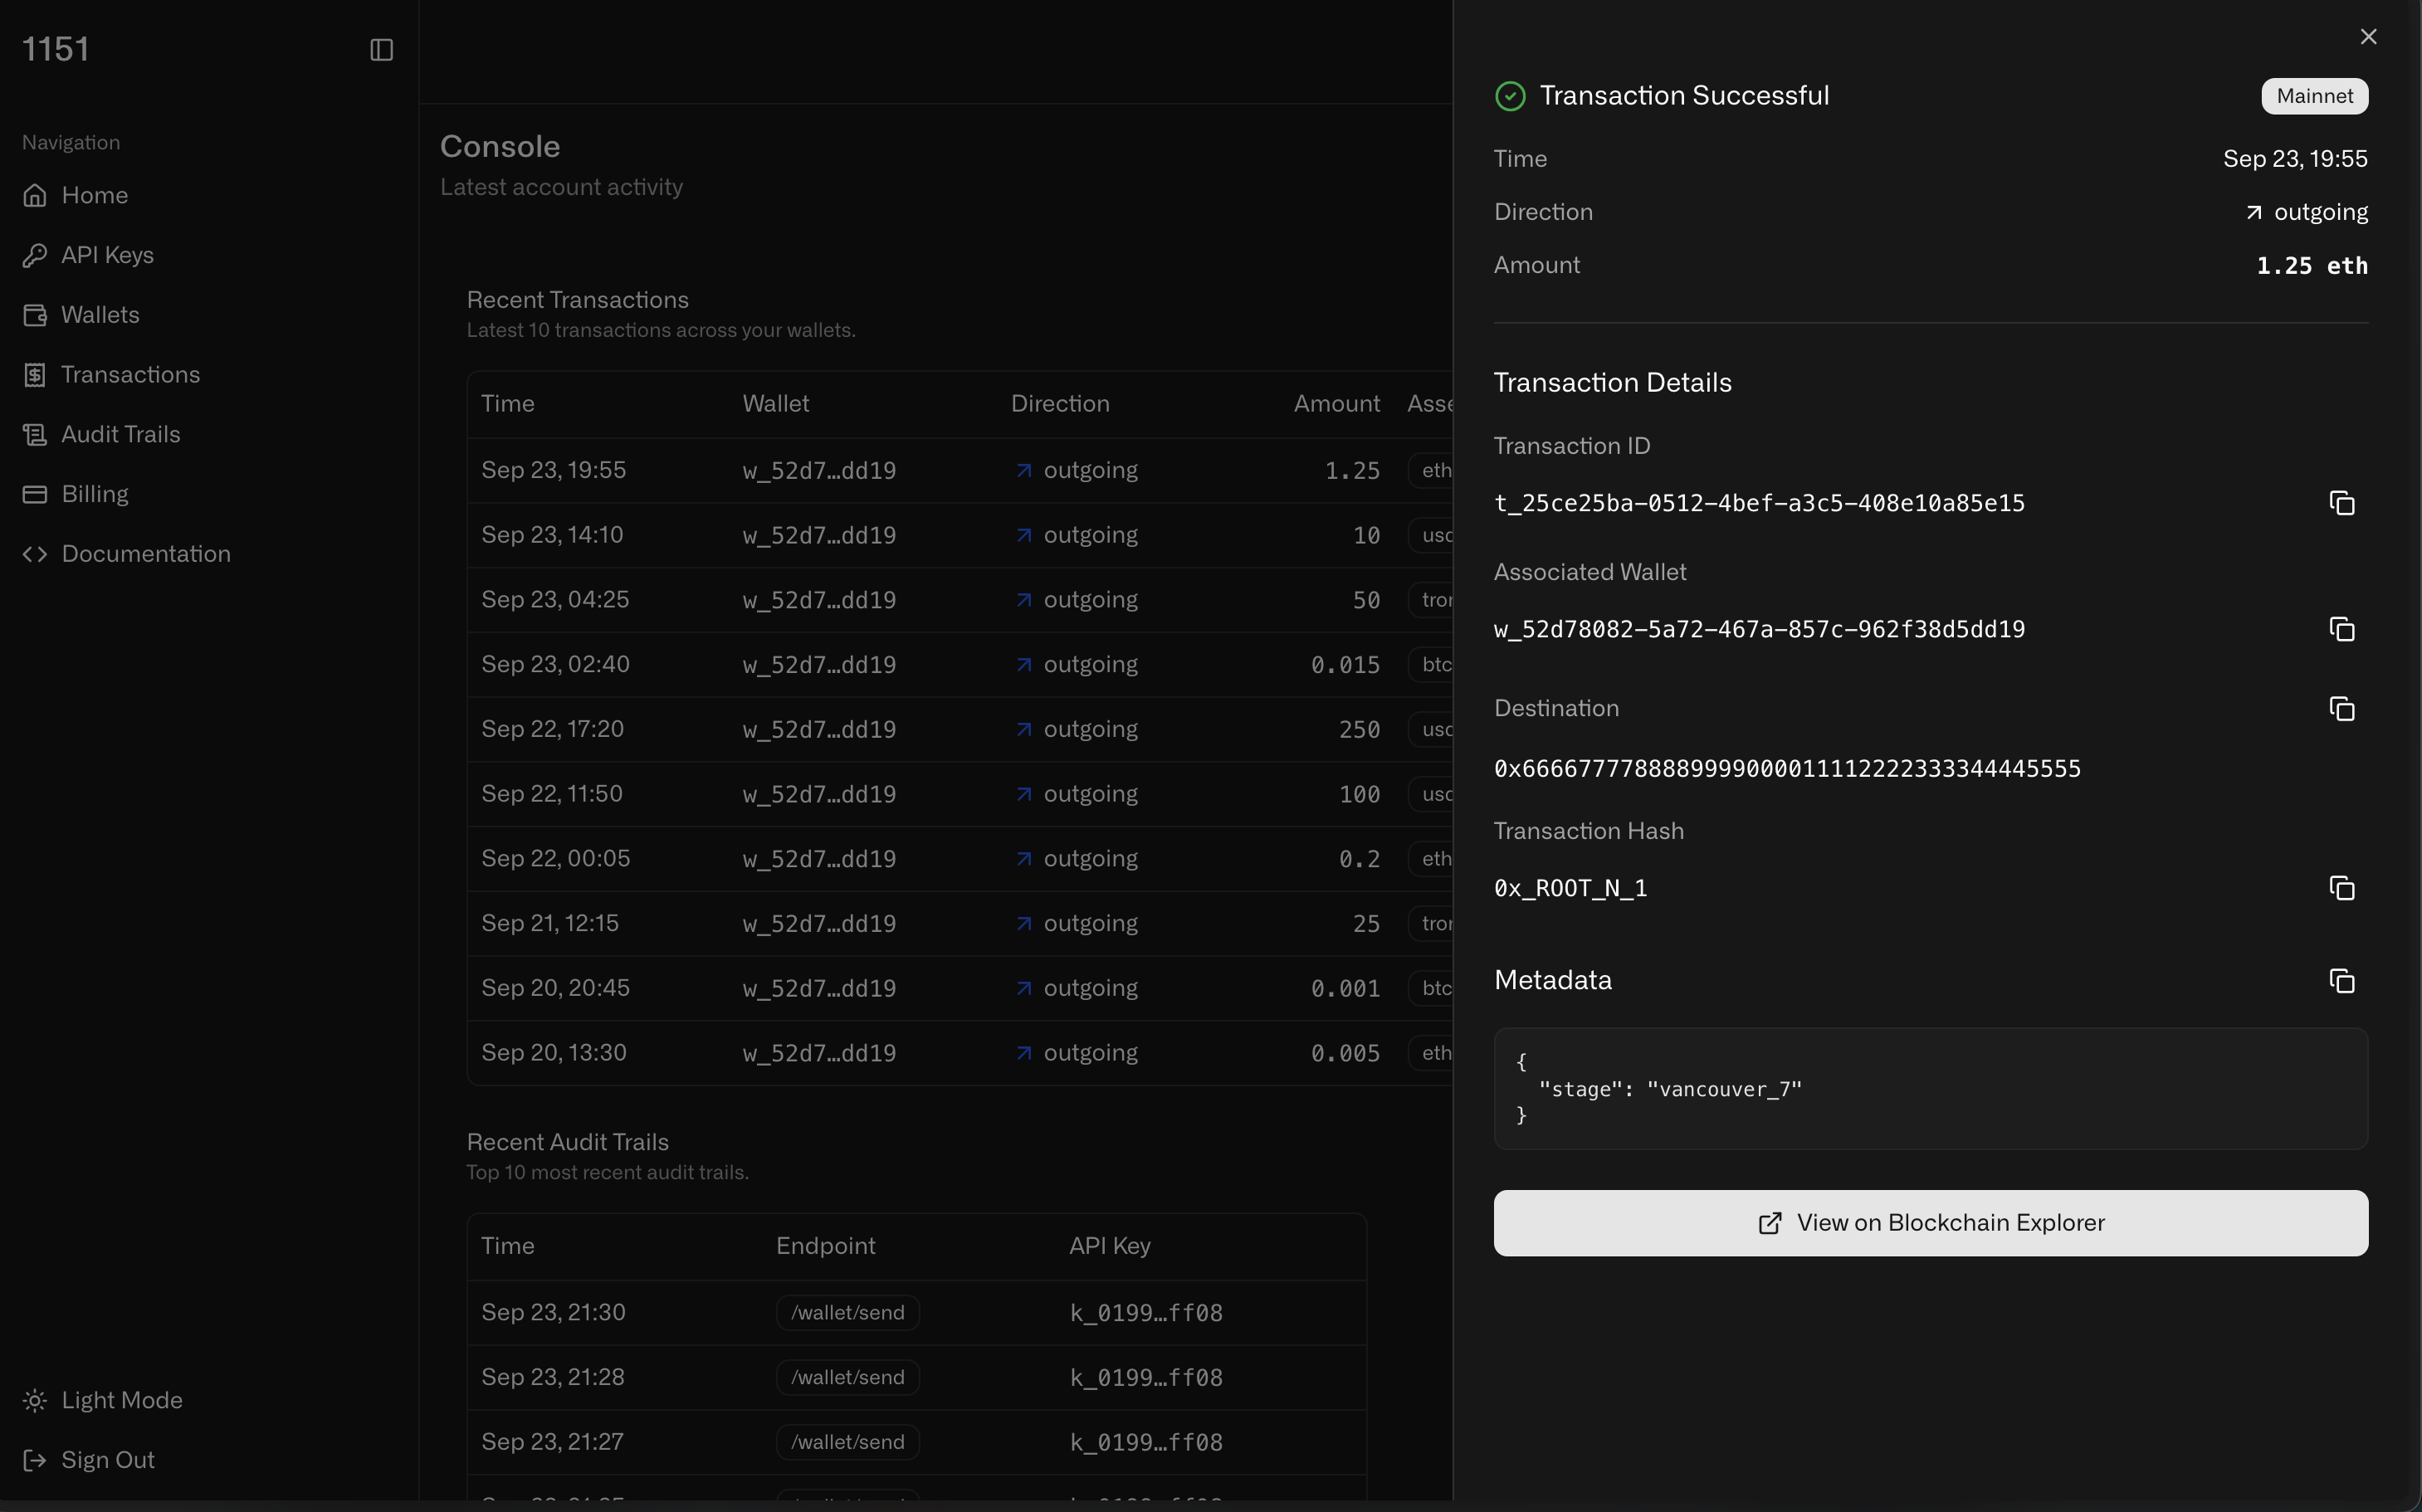Copy the Transaction Hash
This screenshot has height=1512, width=2422.
tap(2342, 888)
